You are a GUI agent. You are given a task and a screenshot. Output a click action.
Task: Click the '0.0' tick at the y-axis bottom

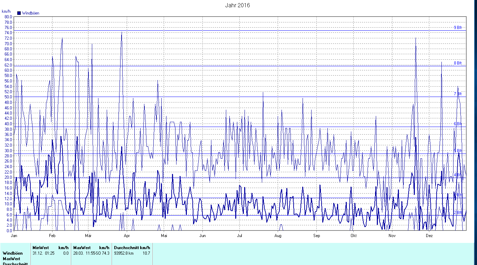[9, 230]
